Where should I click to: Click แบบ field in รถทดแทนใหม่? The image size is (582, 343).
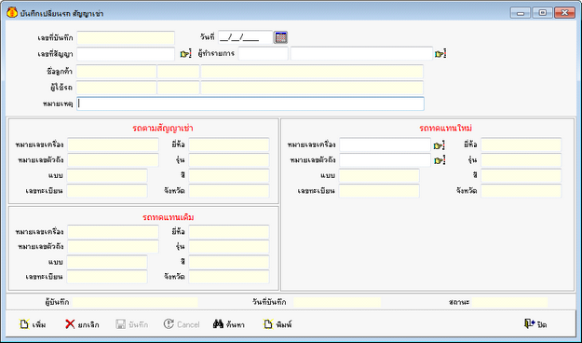(x=379, y=175)
